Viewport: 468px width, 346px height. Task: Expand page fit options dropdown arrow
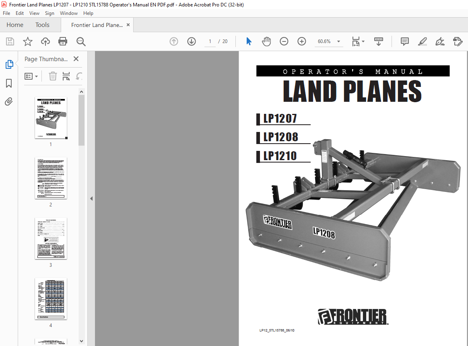363,41
